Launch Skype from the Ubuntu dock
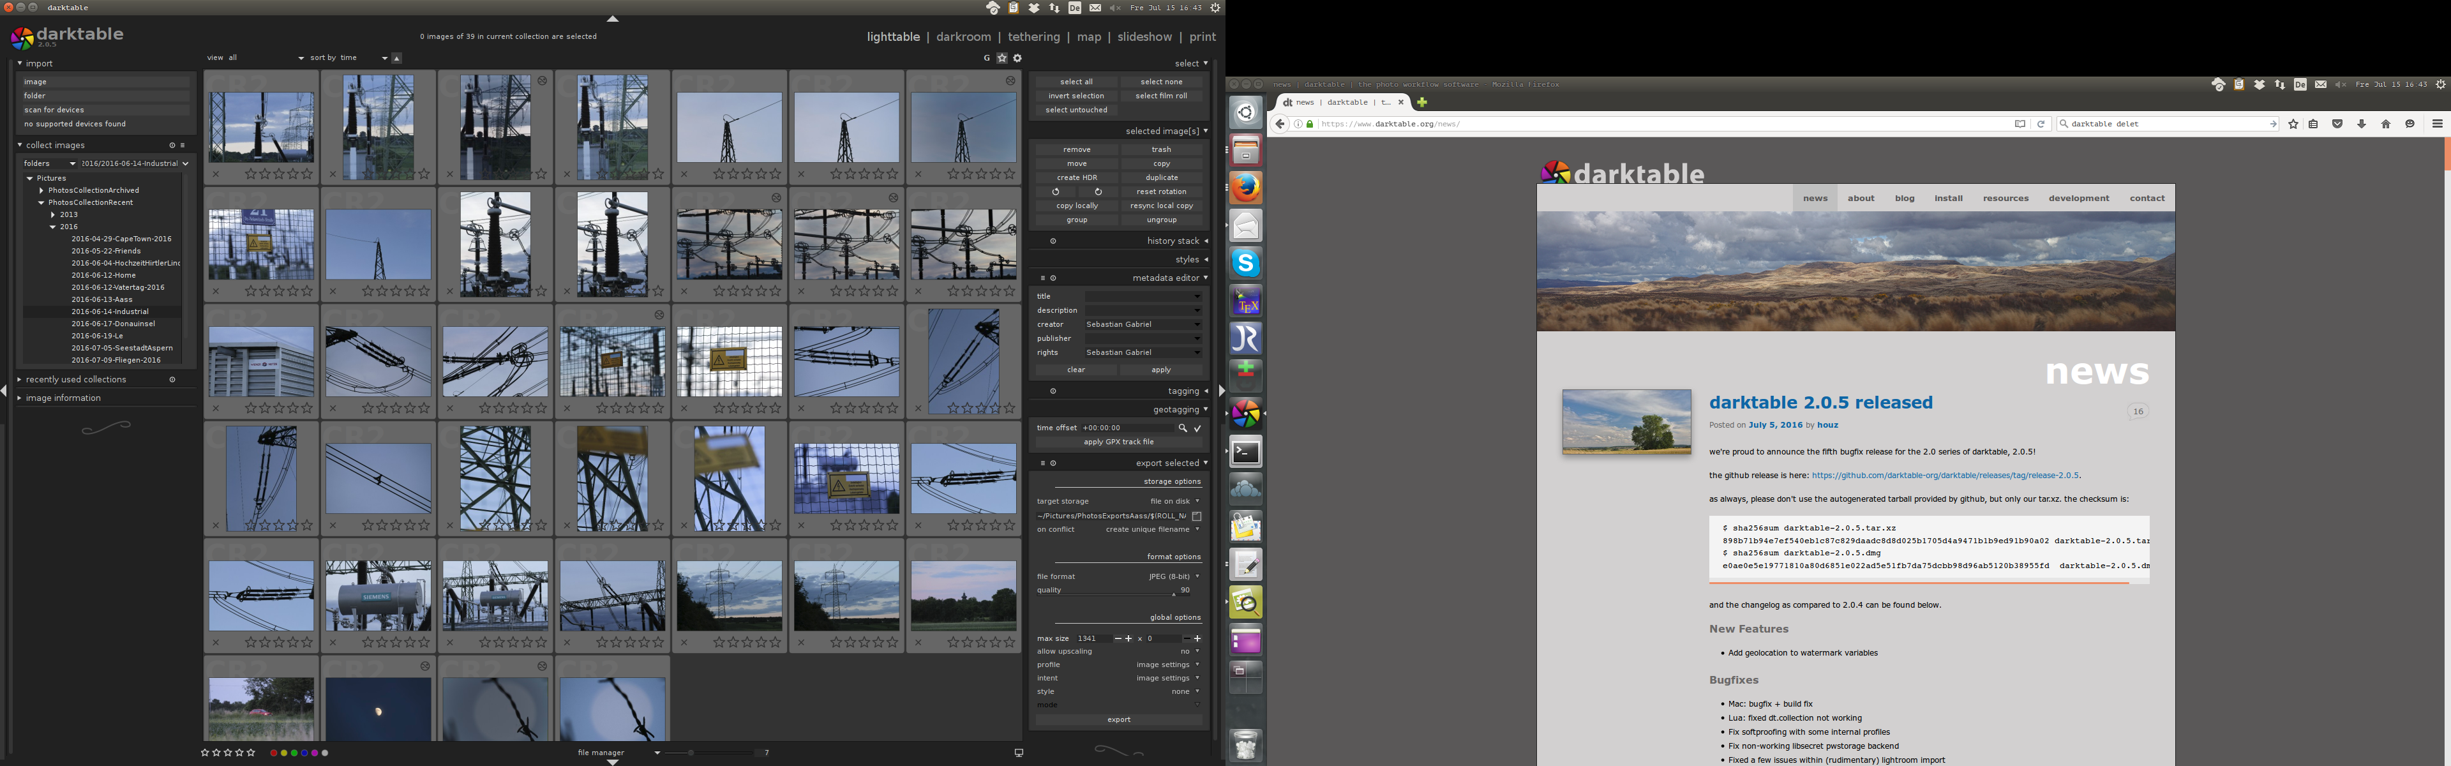This screenshot has width=2451, height=766. [x=1245, y=262]
